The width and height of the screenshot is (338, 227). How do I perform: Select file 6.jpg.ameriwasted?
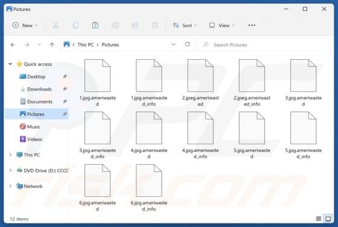click(x=97, y=188)
